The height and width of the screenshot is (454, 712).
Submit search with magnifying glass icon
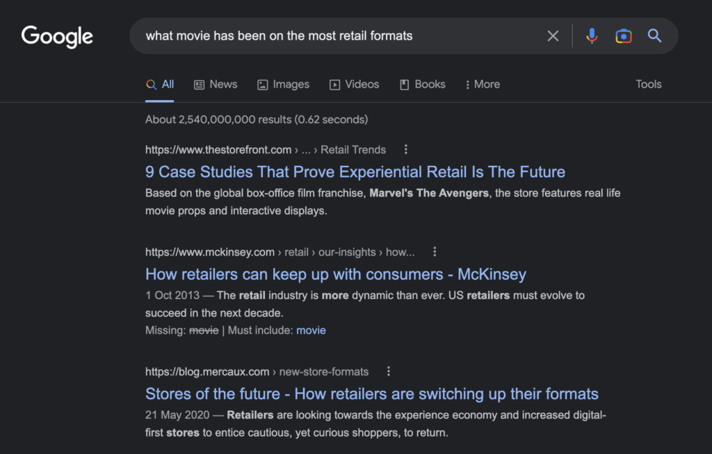pyautogui.click(x=654, y=35)
